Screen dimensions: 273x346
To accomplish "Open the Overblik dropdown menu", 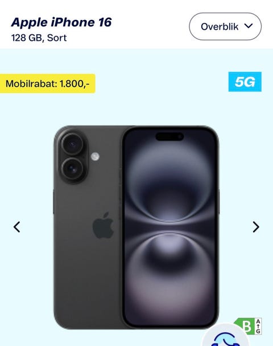I will tap(225, 26).
